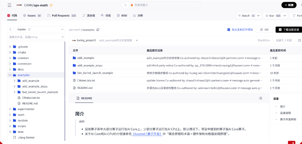Expand the math folder in tree
Image resolution: width=302 pixels, height=144 pixels.
pos(9,115)
